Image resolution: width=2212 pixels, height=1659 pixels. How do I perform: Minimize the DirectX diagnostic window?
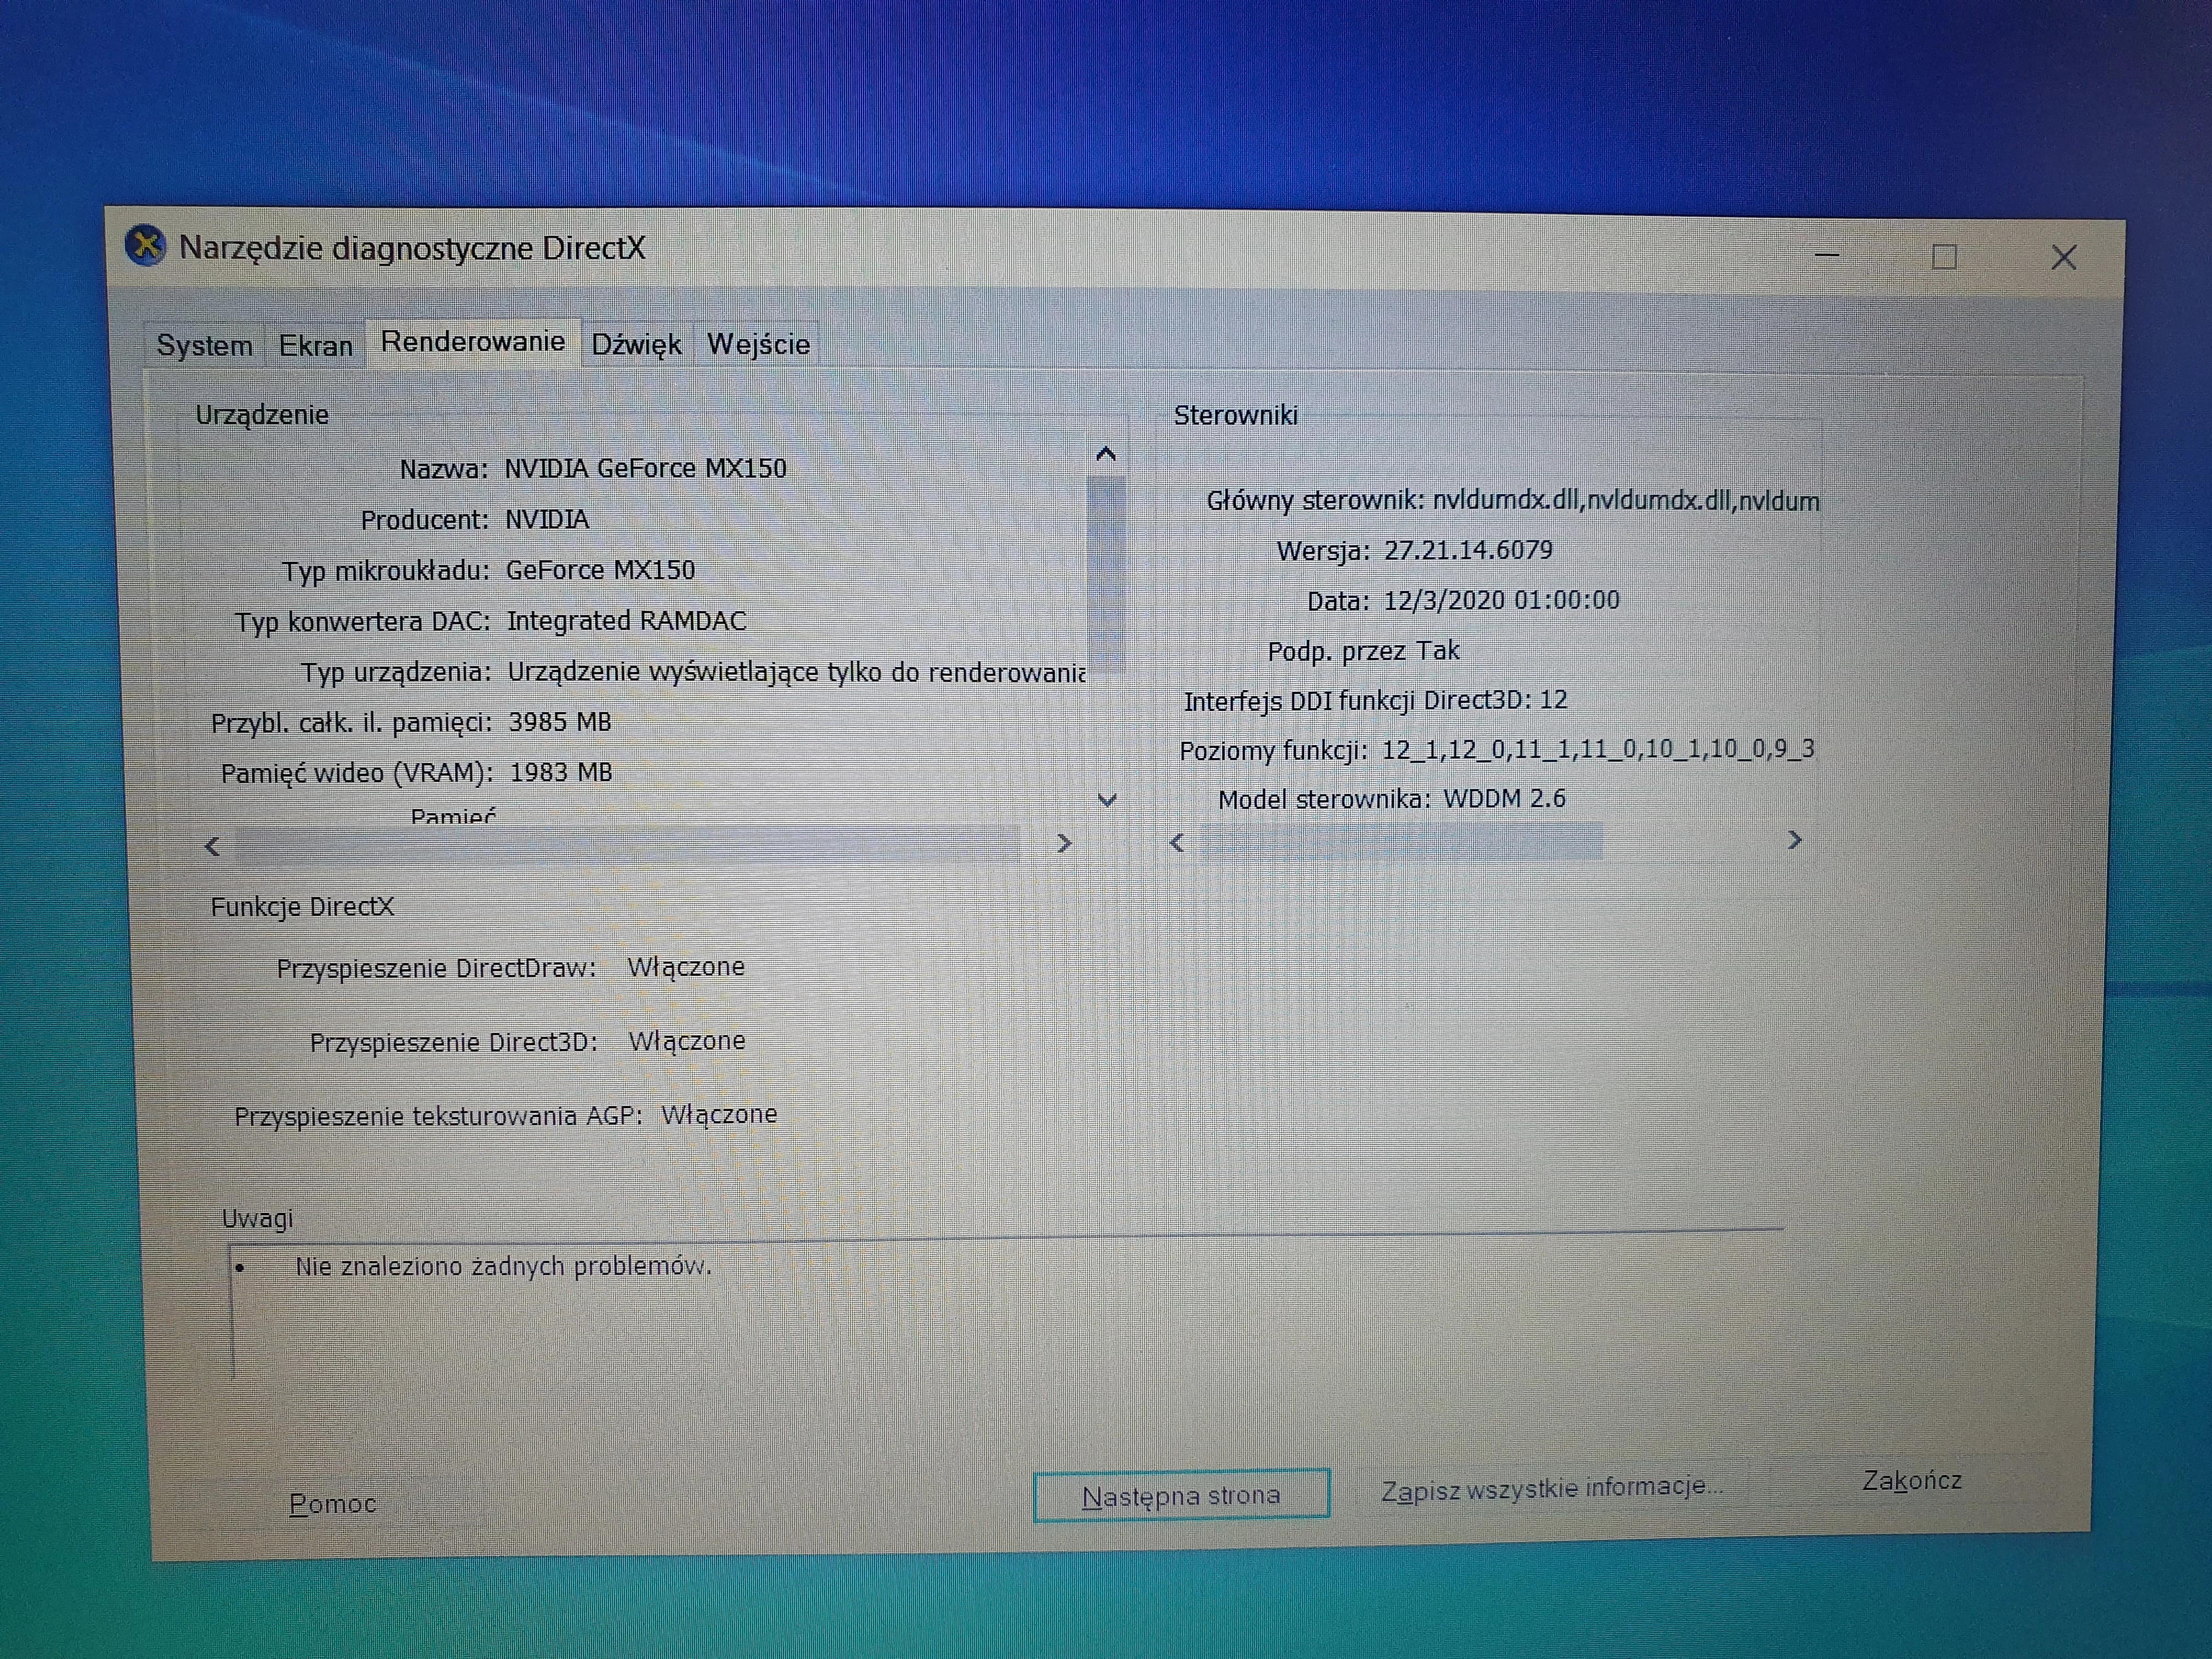point(1827,256)
